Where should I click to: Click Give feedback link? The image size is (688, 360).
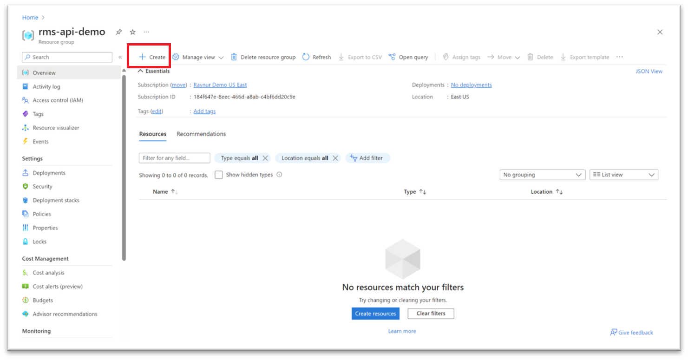[x=631, y=333]
